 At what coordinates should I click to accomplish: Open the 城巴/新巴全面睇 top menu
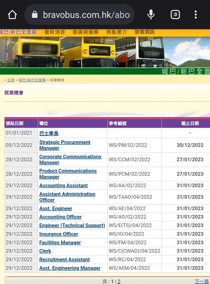click(18, 32)
